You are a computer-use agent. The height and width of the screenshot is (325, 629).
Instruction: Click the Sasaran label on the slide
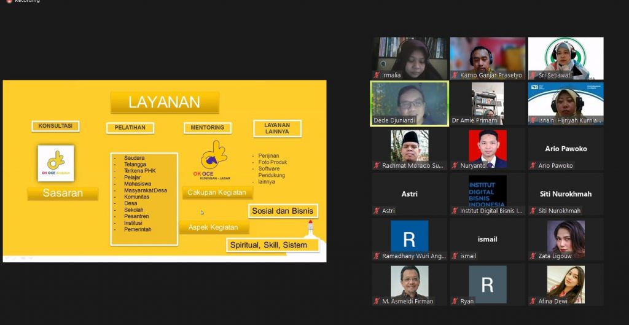63,194
